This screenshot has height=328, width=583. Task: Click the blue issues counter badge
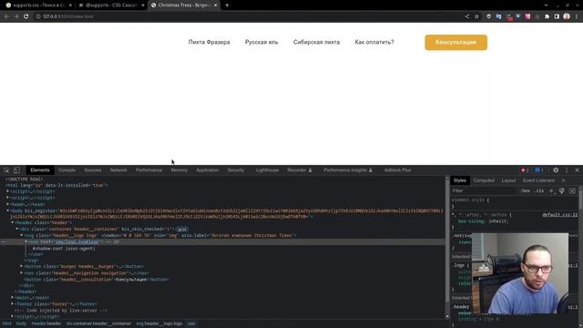coord(539,170)
